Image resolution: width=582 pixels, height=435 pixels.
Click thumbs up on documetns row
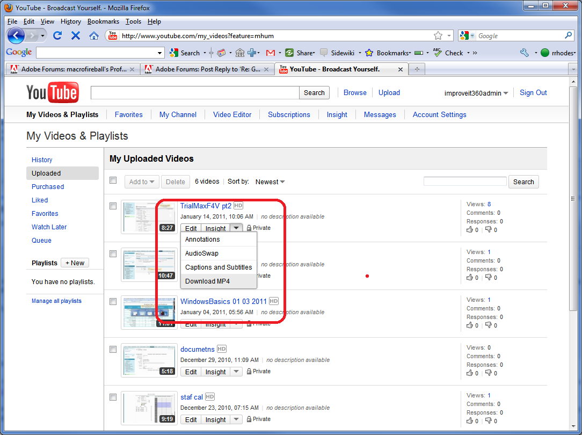coord(470,373)
